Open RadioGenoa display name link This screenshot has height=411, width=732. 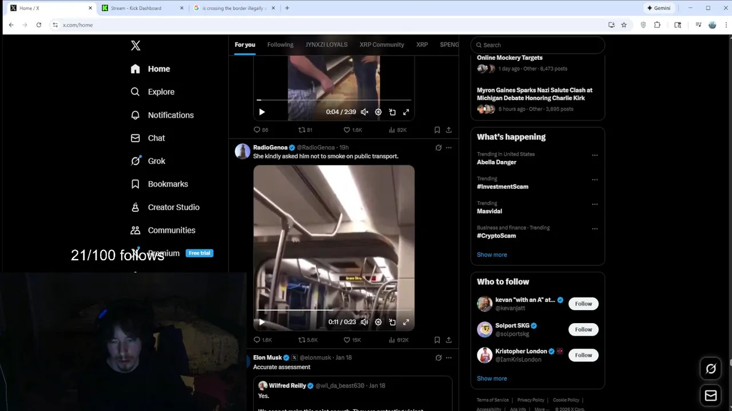270,147
